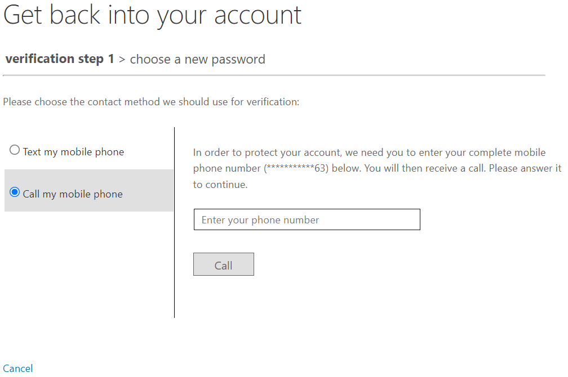Click the breadcrumb '>' separator arrow
Viewport: 568px width, 377px height.
(x=122, y=59)
